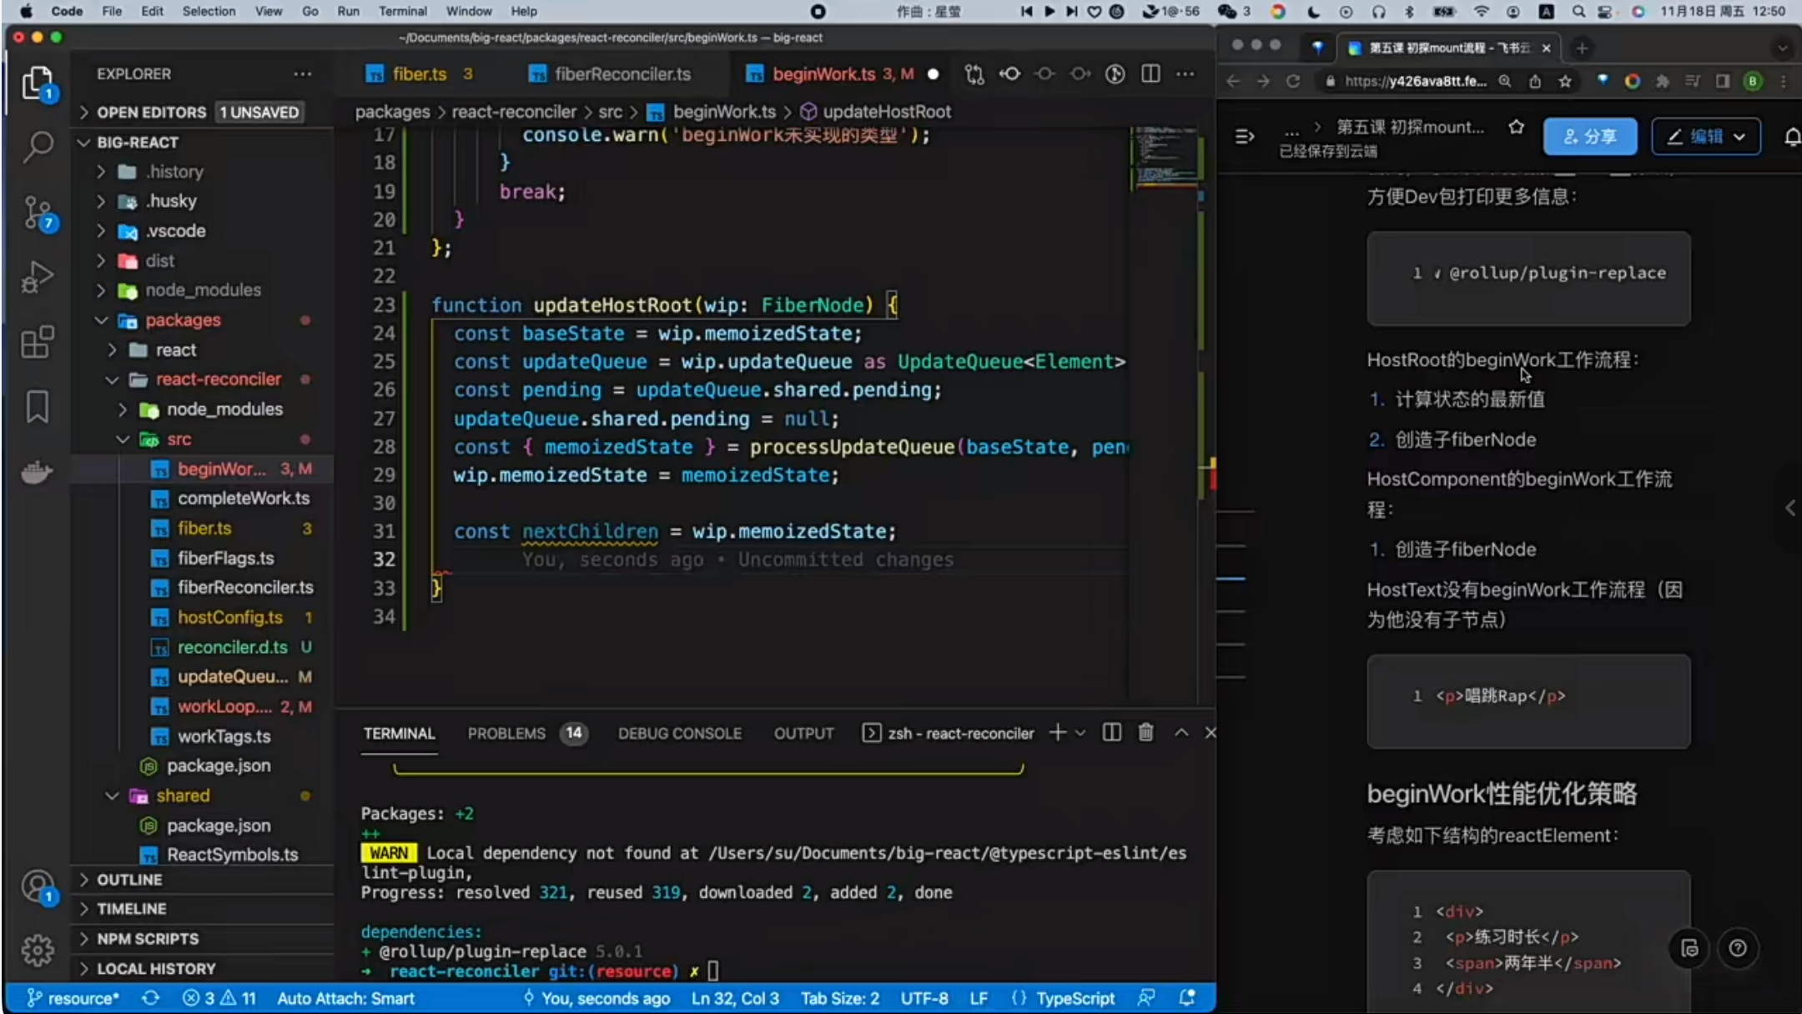Open the Docker view in activity bar
The image size is (1802, 1014).
tap(38, 472)
